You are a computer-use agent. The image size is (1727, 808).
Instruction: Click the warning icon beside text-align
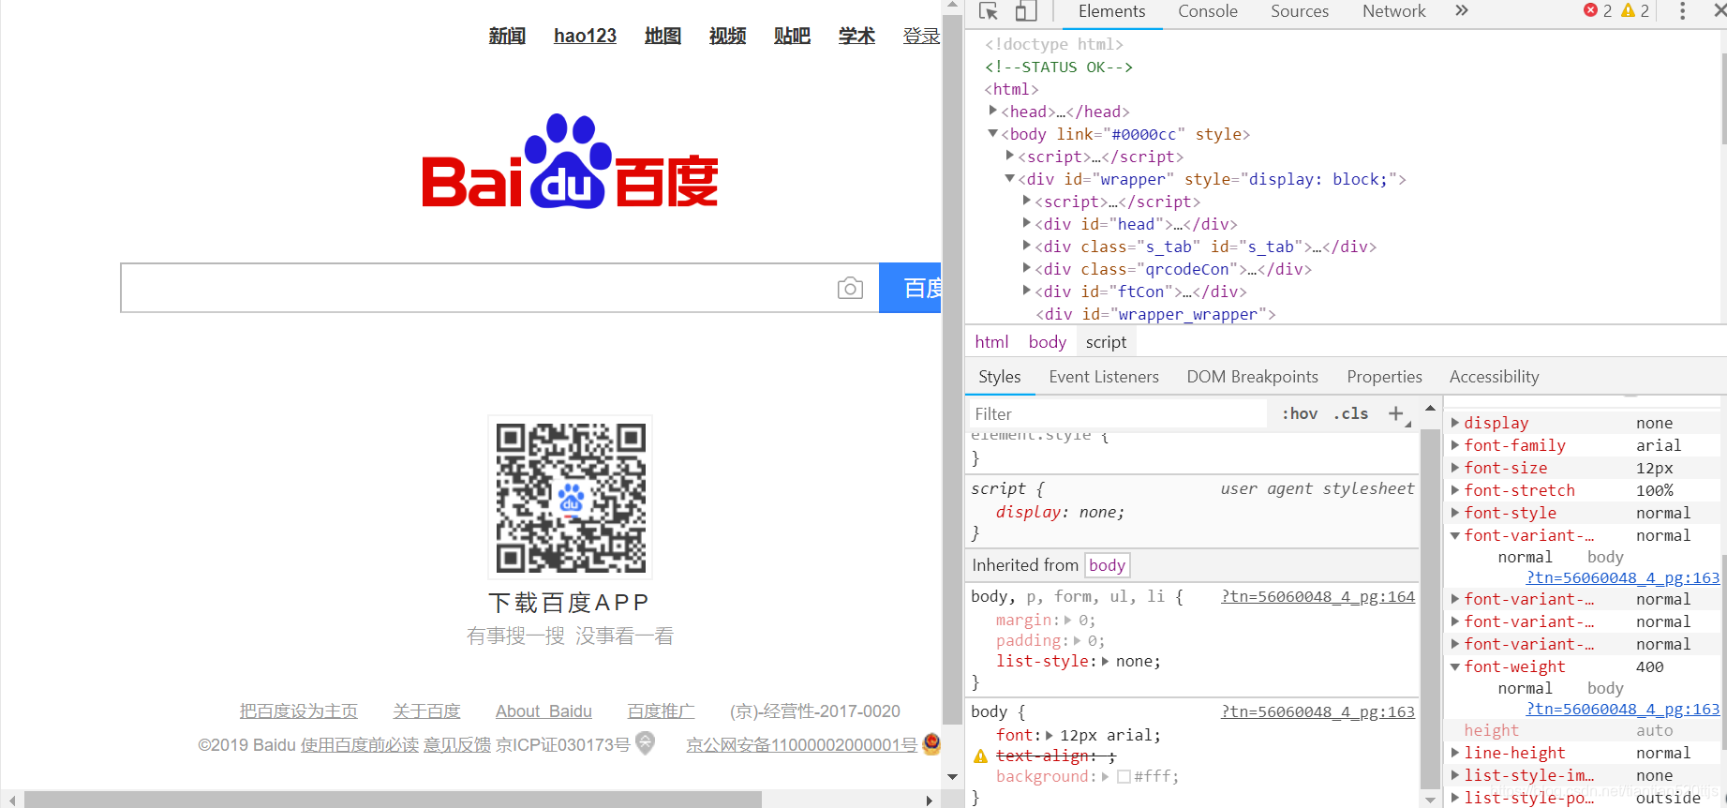click(x=980, y=756)
